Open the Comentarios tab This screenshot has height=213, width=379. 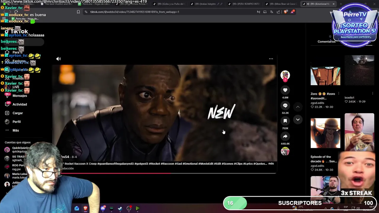327,42
